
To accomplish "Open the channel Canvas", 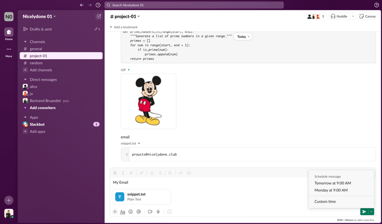I will [x=367, y=16].
